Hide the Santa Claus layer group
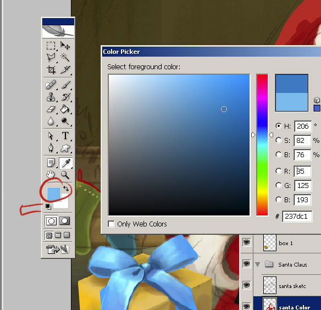321x310 pixels. tap(246, 264)
